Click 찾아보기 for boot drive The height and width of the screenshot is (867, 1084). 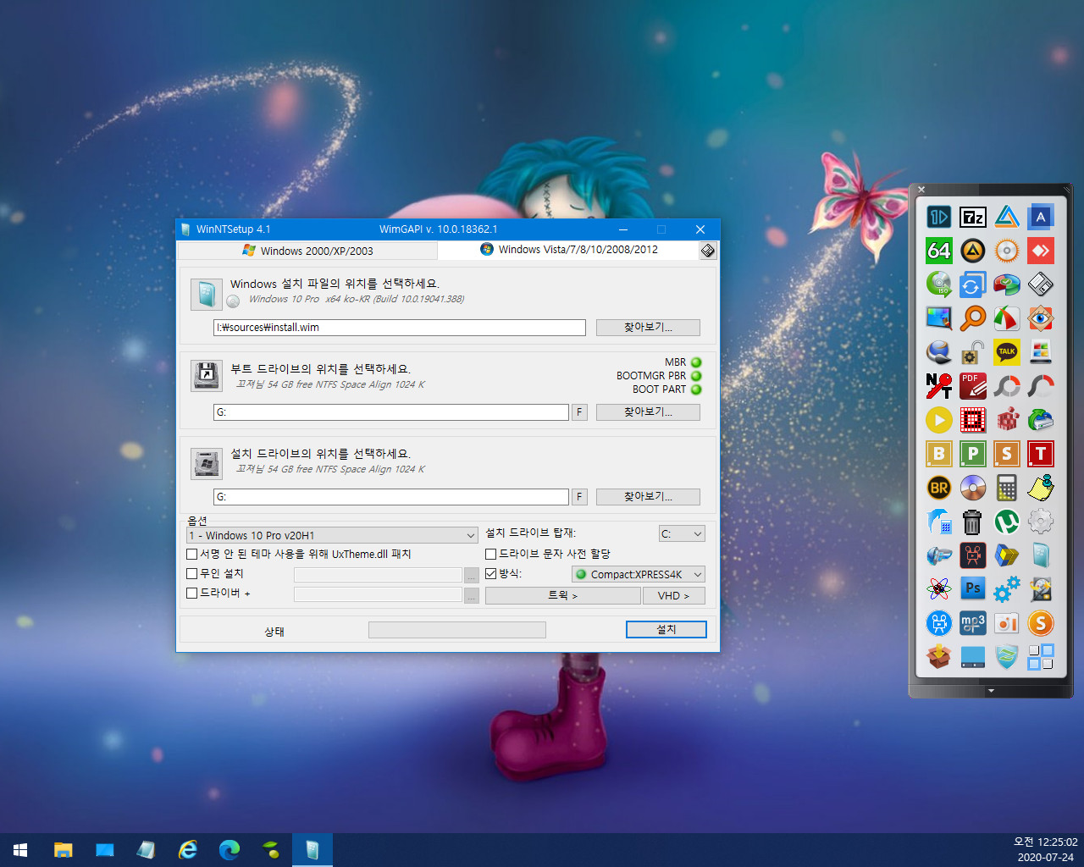[648, 411]
